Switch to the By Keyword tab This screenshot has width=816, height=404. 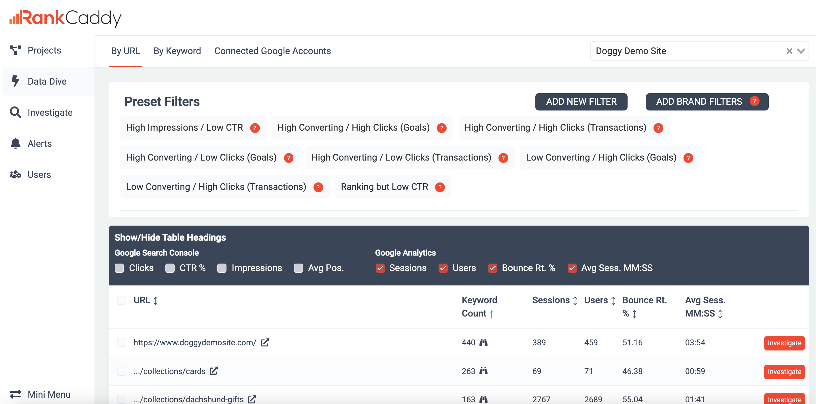pos(177,51)
